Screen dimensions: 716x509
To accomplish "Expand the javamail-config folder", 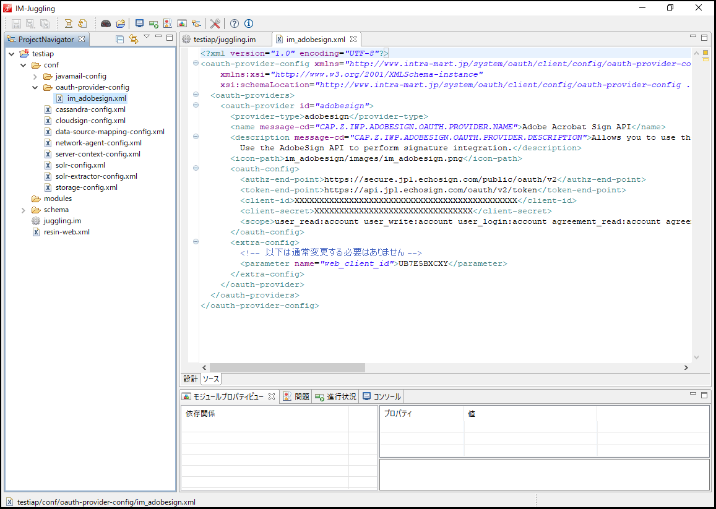I will click(35, 75).
